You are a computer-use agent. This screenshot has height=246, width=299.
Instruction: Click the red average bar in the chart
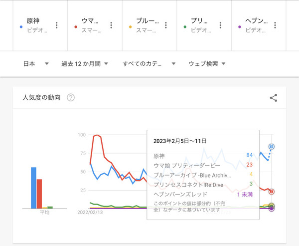(39, 194)
